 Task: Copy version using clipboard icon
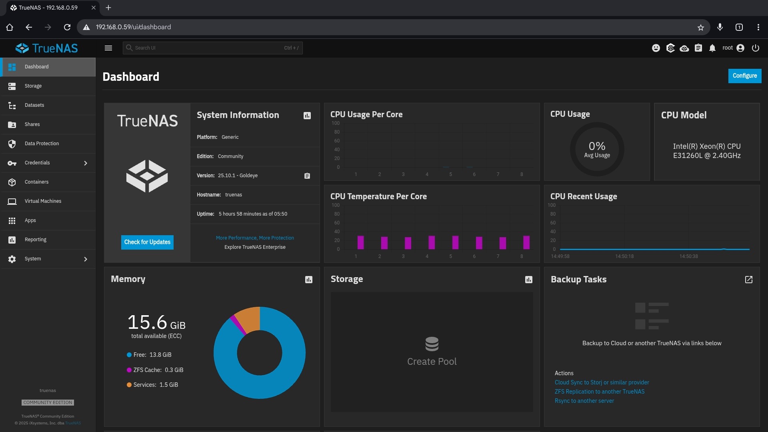click(307, 176)
